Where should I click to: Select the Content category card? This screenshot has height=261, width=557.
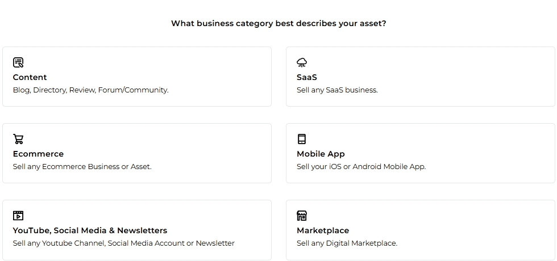coord(137,77)
